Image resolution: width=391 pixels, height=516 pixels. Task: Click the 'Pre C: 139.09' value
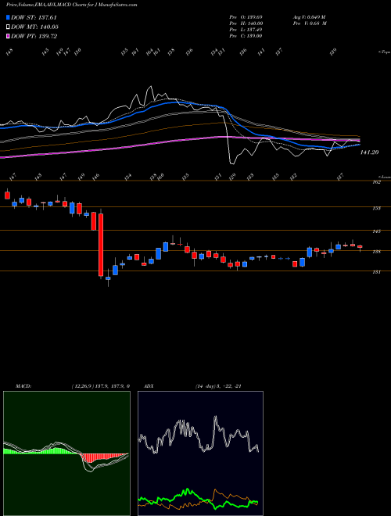(x=246, y=36)
